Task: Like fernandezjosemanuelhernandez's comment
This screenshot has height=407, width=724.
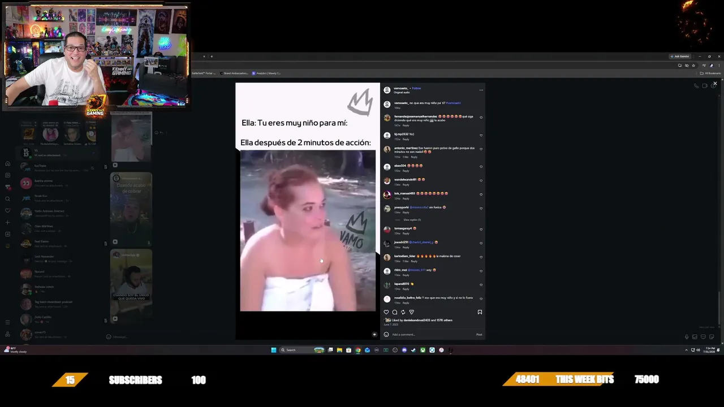Action: tap(481, 118)
